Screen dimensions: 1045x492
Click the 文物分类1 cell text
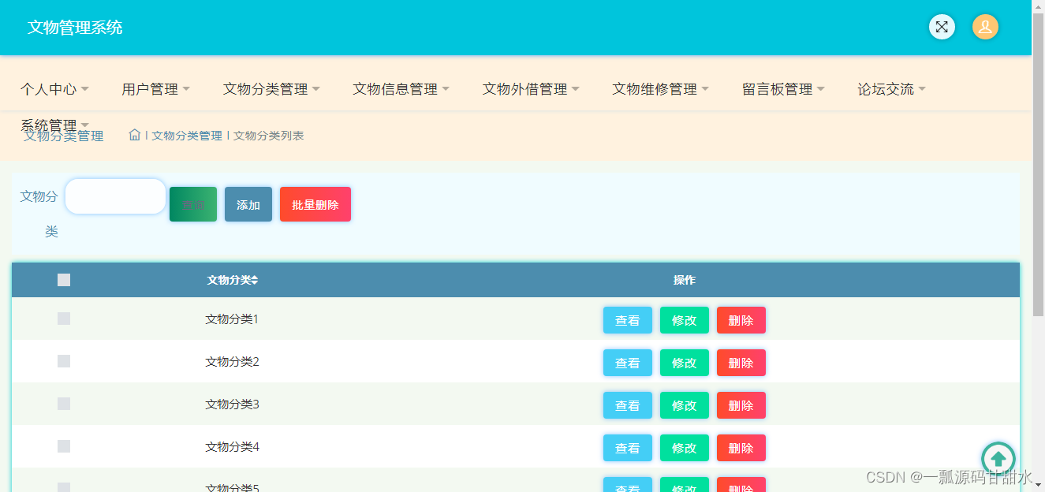coord(232,319)
